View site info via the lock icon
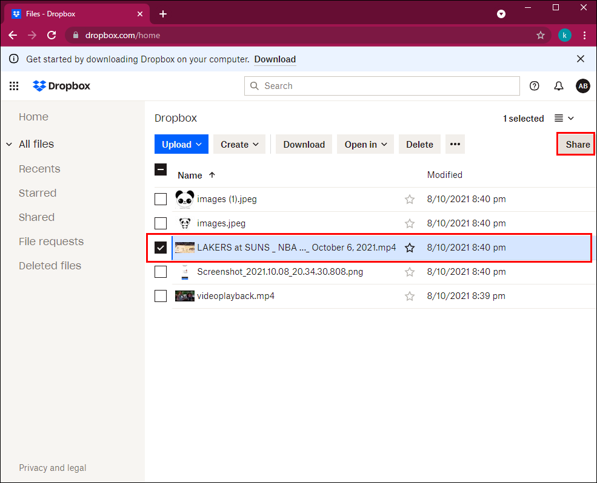The image size is (597, 483). 75,35
